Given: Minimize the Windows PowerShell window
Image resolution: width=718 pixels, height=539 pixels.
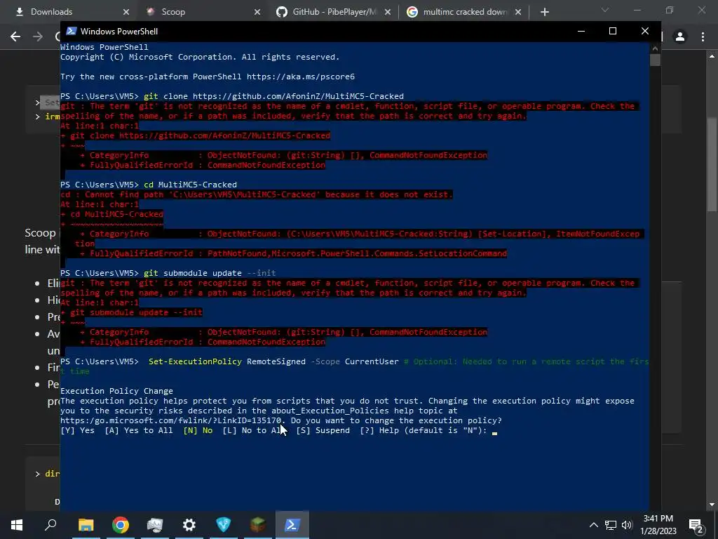Looking at the screenshot, I should click(581, 31).
